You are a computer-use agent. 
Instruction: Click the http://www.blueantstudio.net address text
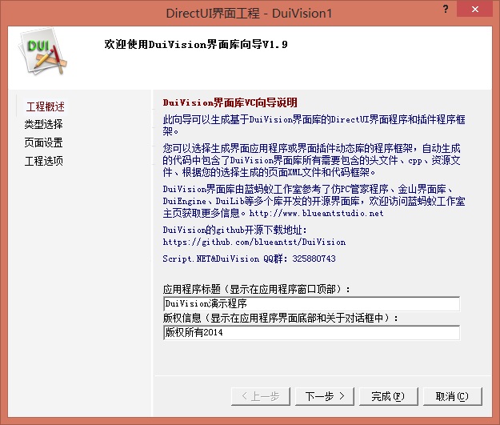pyautogui.click(x=316, y=213)
